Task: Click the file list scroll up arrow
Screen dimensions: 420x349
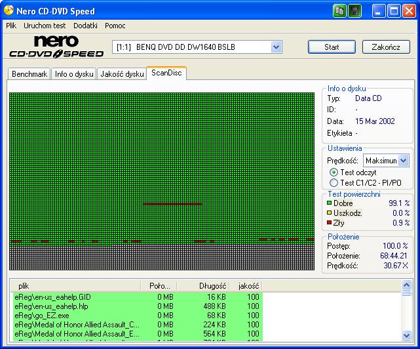Action: click(406, 285)
